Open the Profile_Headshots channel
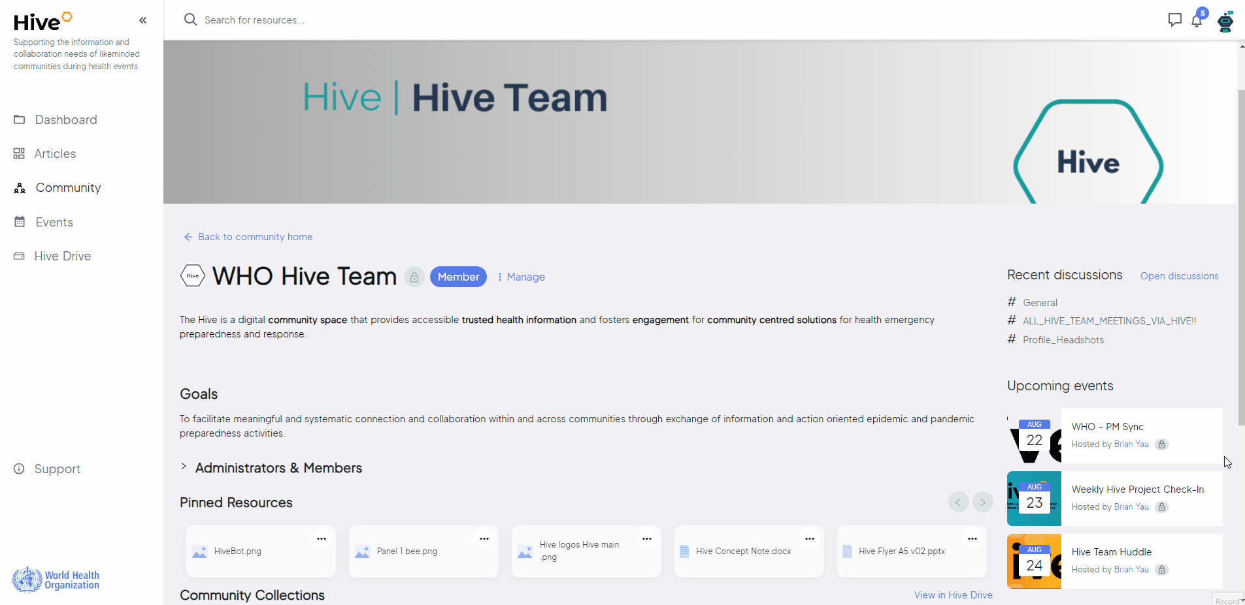The image size is (1245, 605). point(1063,339)
